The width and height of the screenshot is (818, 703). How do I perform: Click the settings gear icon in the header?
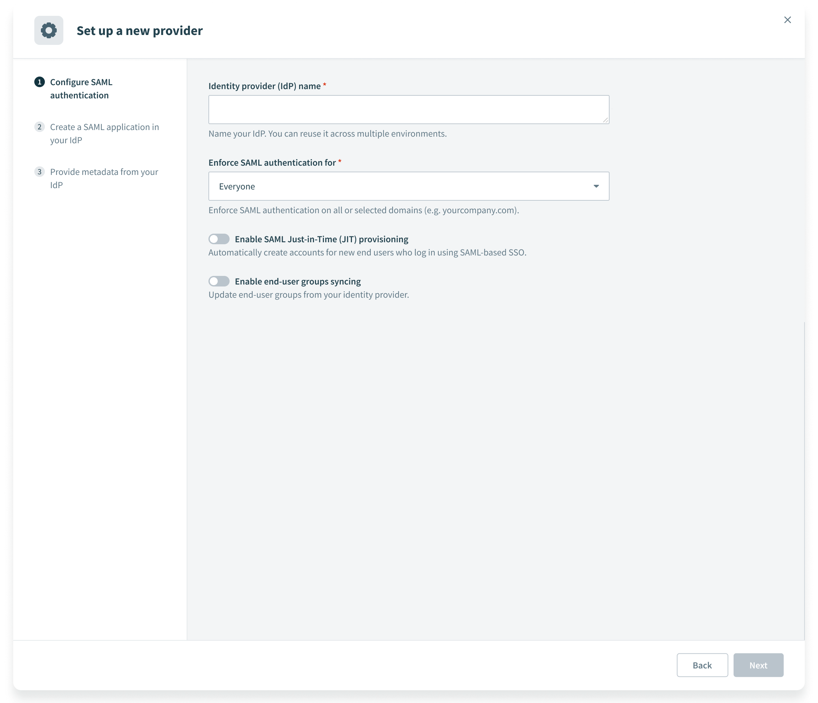tap(49, 30)
